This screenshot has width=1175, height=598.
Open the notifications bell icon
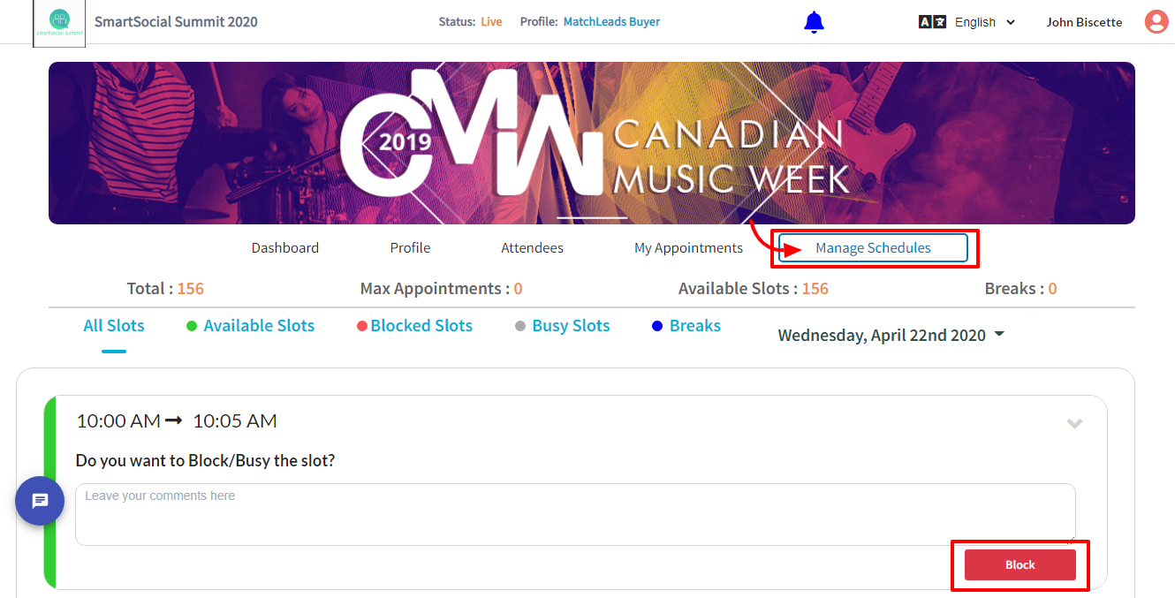pos(814,22)
